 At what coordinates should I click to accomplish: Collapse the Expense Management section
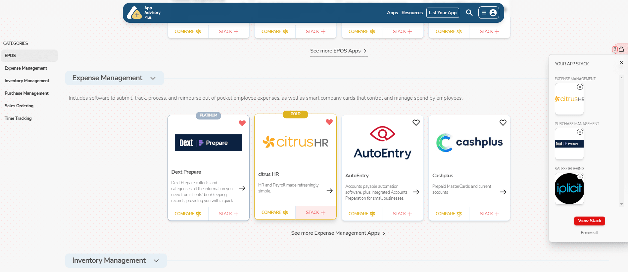click(x=153, y=78)
